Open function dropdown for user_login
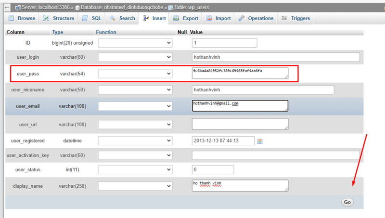The width and height of the screenshot is (385, 218). point(135,57)
